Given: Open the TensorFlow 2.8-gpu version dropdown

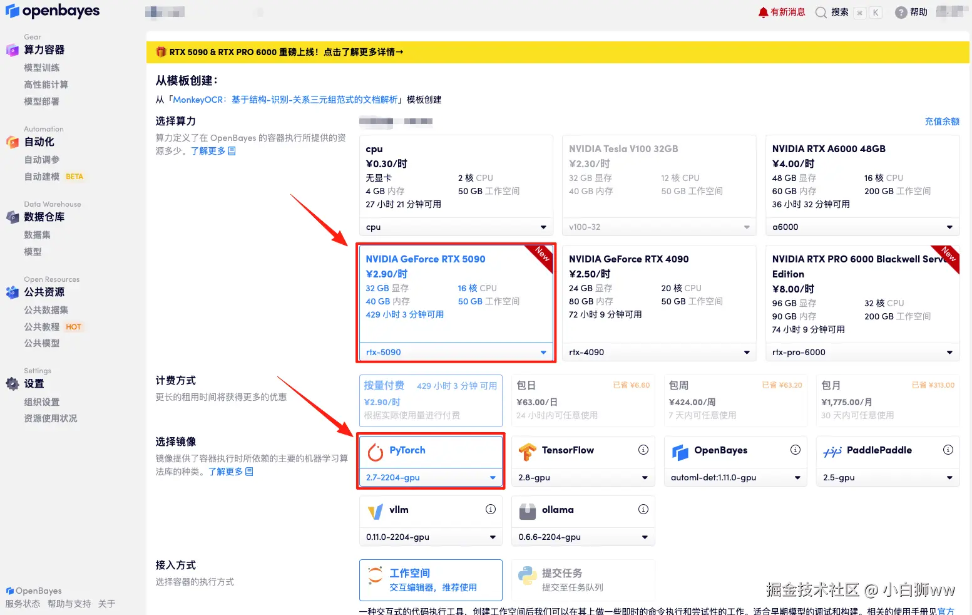Looking at the screenshot, I should [x=583, y=477].
